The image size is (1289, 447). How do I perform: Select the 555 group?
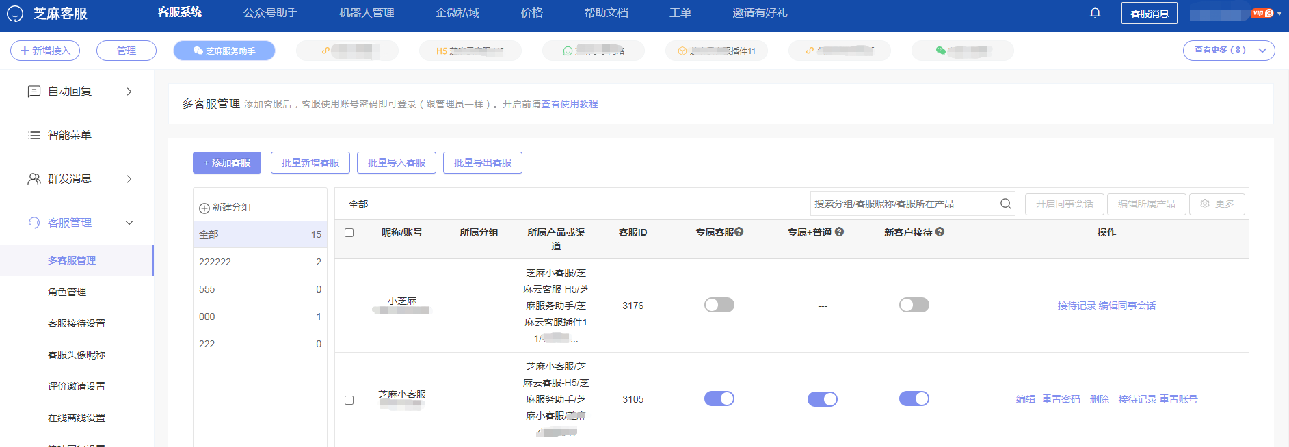click(260, 289)
